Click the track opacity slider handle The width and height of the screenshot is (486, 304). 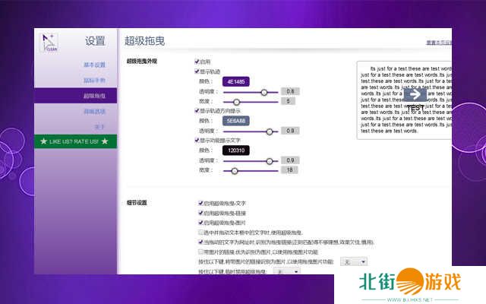[264, 91]
